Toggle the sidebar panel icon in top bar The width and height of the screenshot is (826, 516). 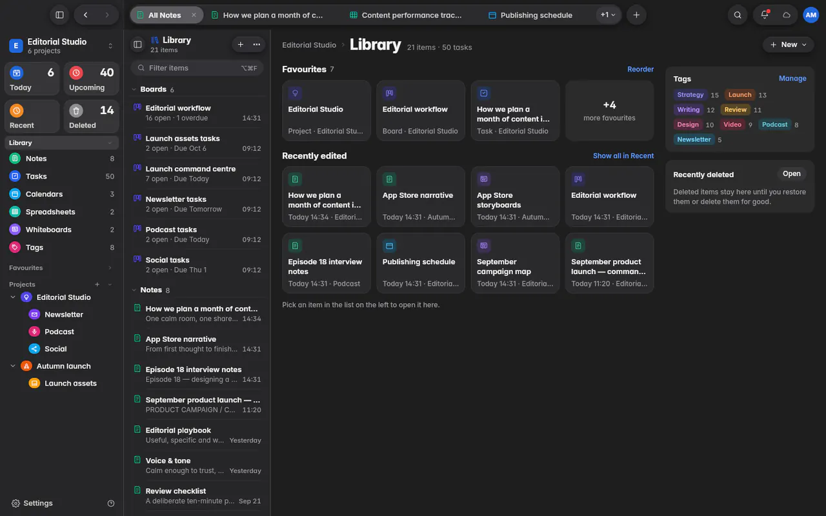tap(59, 15)
